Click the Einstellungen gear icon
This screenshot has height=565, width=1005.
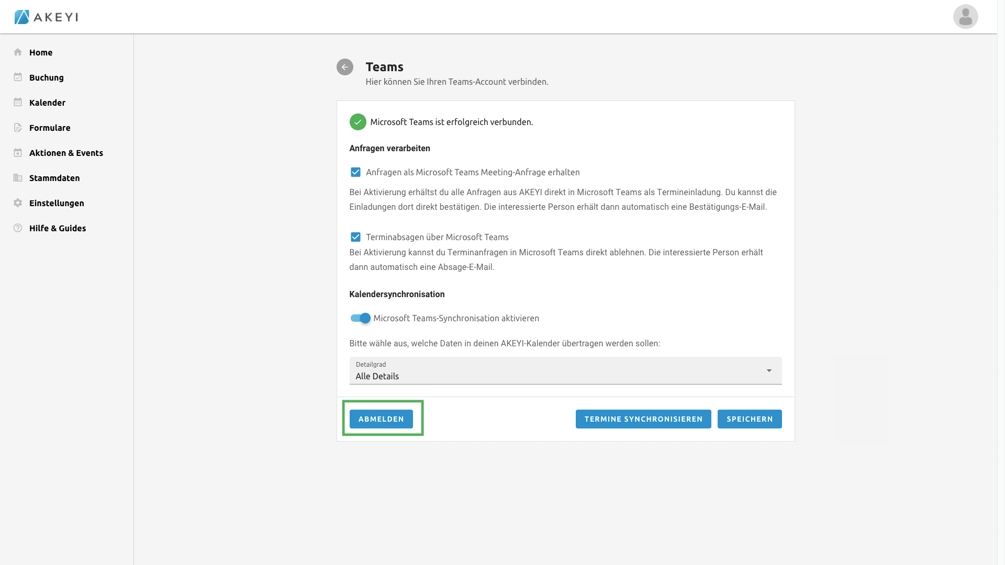click(18, 203)
